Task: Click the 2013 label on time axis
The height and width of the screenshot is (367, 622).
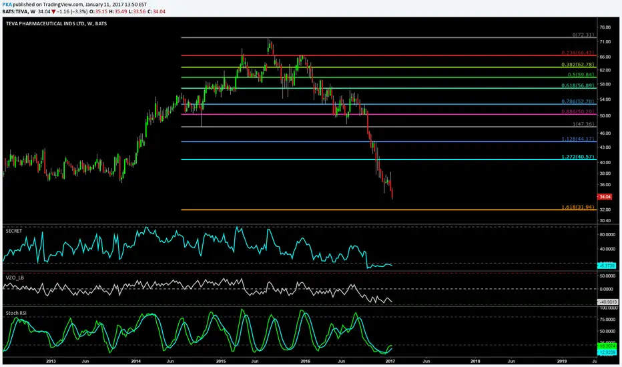Action: (51, 361)
